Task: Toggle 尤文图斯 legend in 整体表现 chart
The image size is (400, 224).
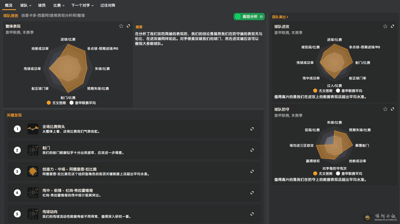Action: point(56,103)
